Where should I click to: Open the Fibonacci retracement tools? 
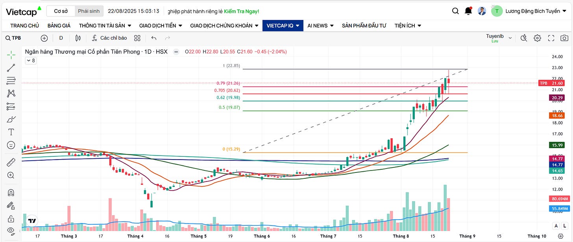11,81
